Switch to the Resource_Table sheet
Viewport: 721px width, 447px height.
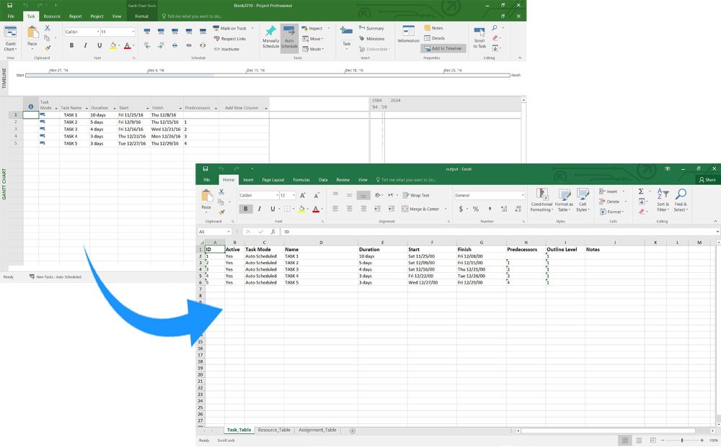(x=274, y=430)
